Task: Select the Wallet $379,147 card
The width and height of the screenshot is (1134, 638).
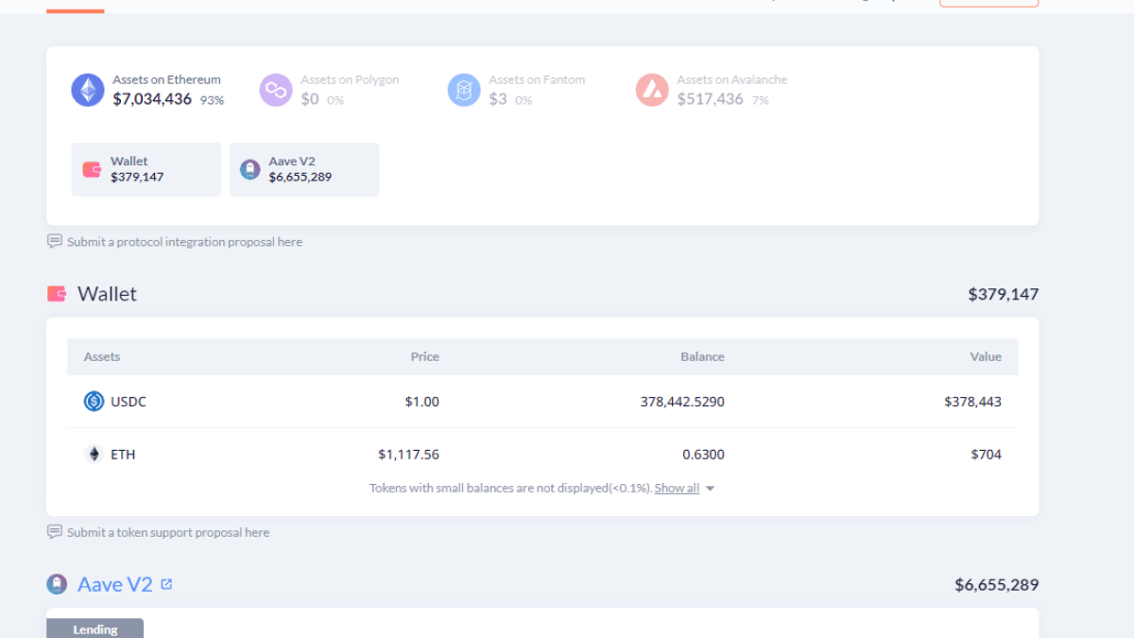Action: 146,169
